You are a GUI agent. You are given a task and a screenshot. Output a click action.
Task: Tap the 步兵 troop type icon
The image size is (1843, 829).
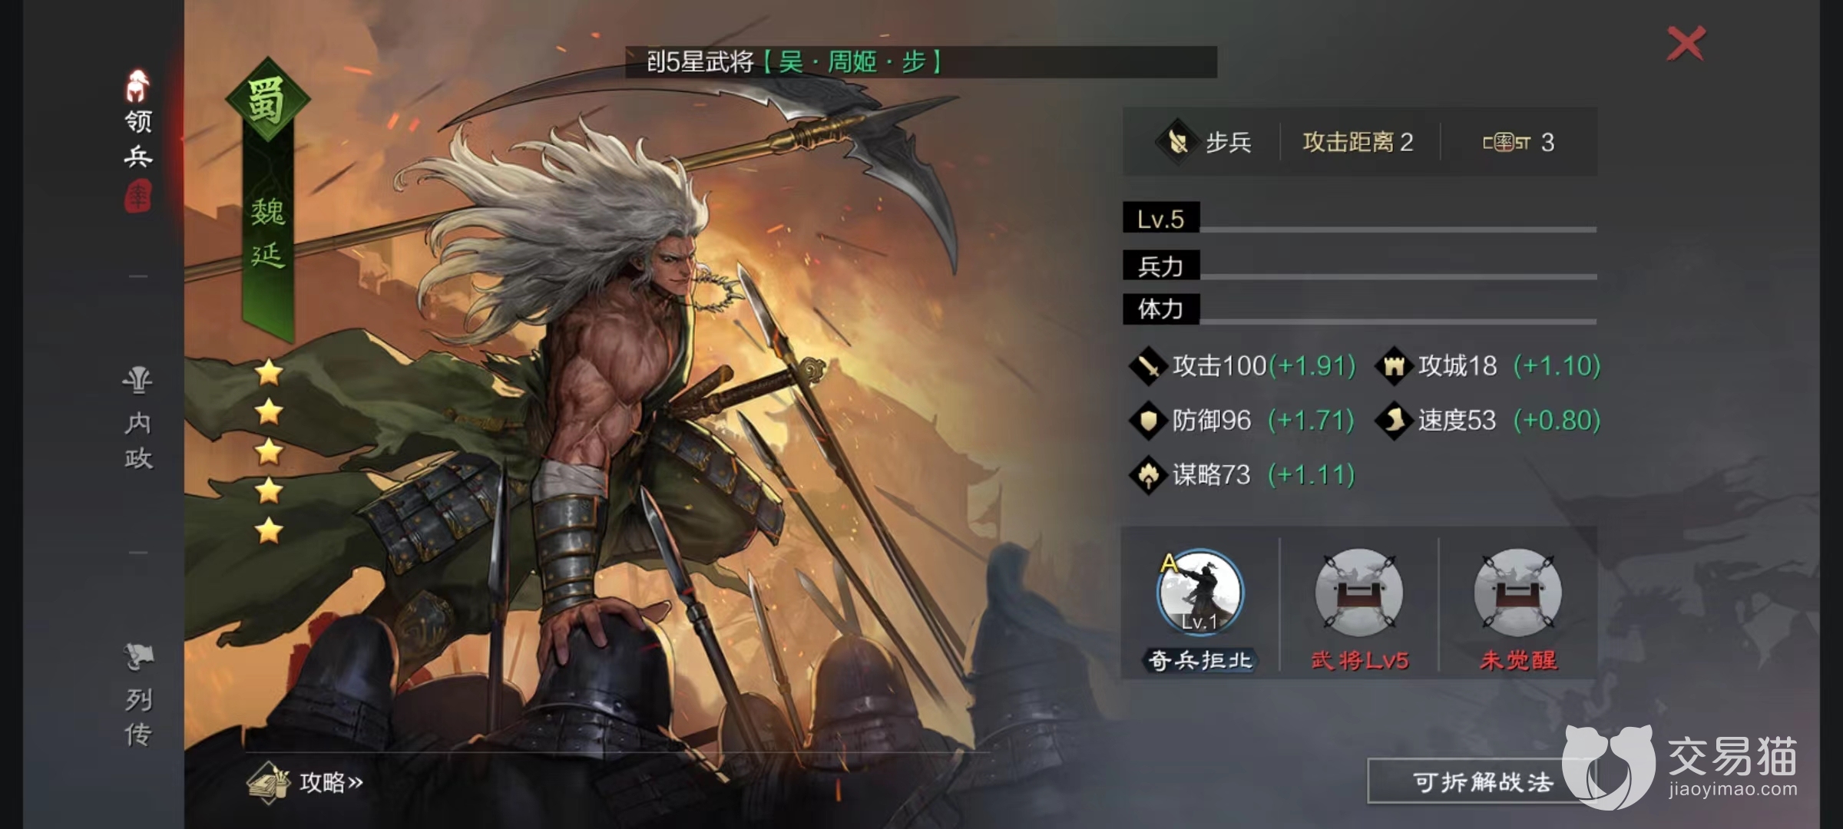[x=1177, y=141]
